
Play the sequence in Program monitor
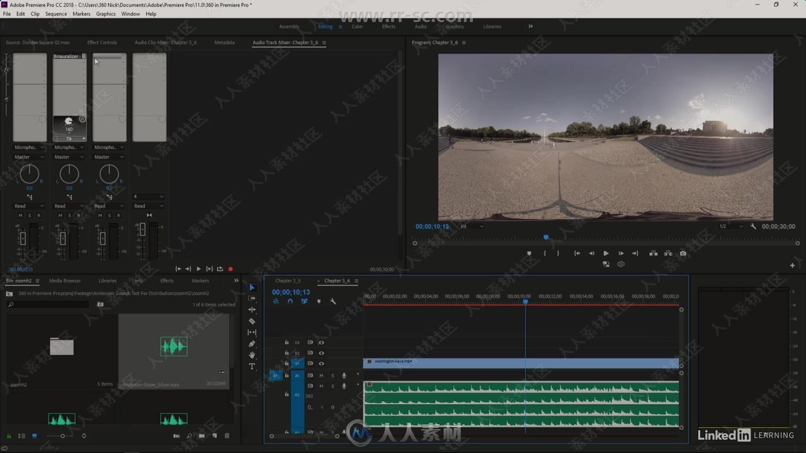(606, 254)
